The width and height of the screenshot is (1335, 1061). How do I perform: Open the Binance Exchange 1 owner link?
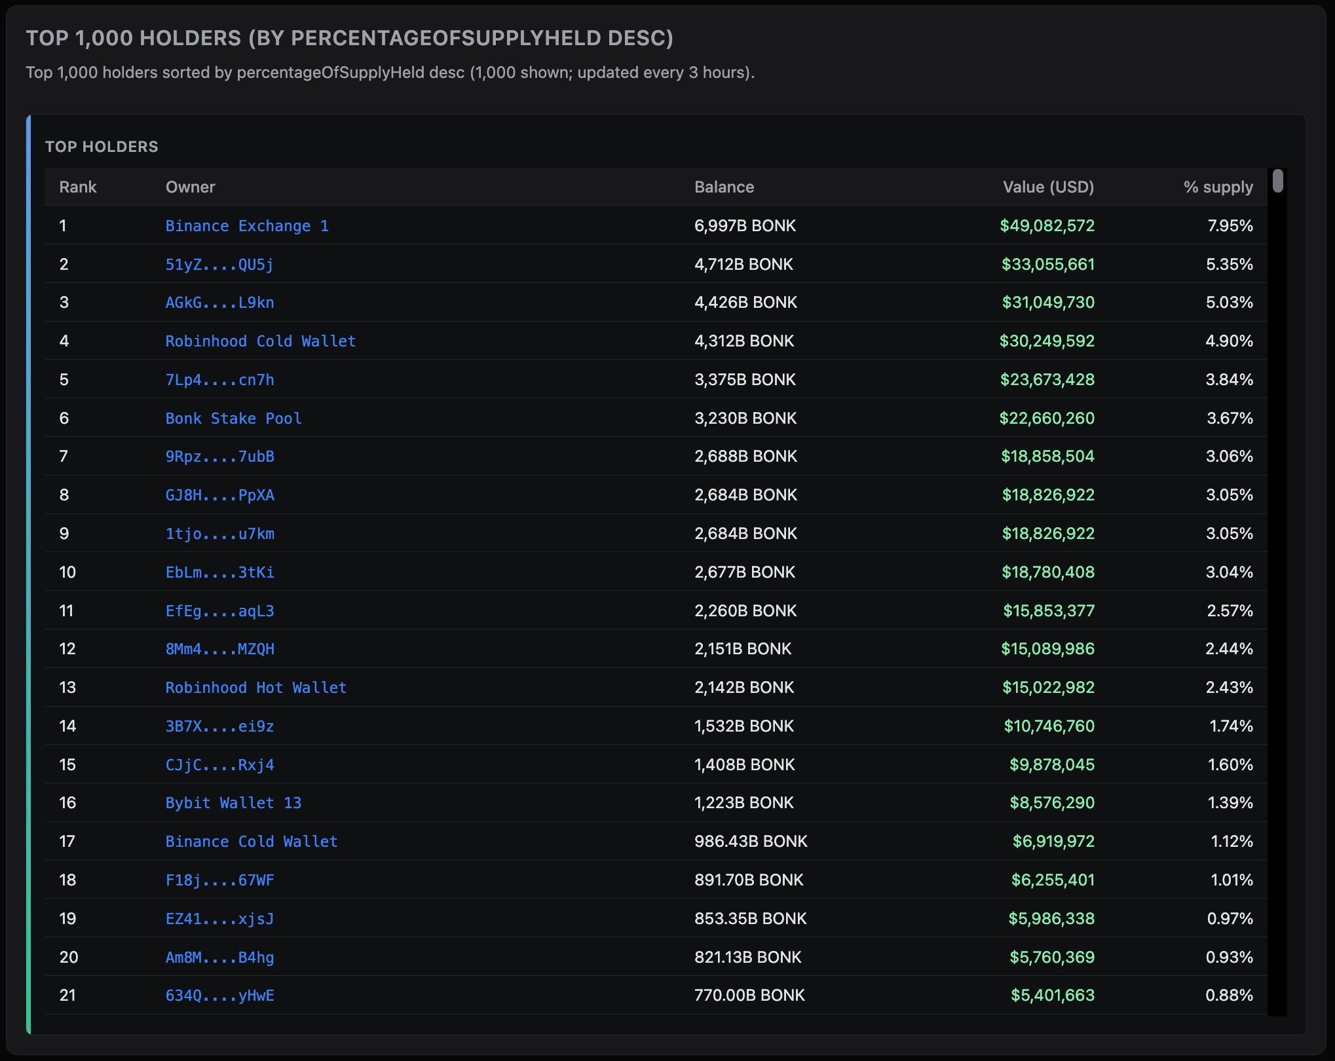click(247, 226)
